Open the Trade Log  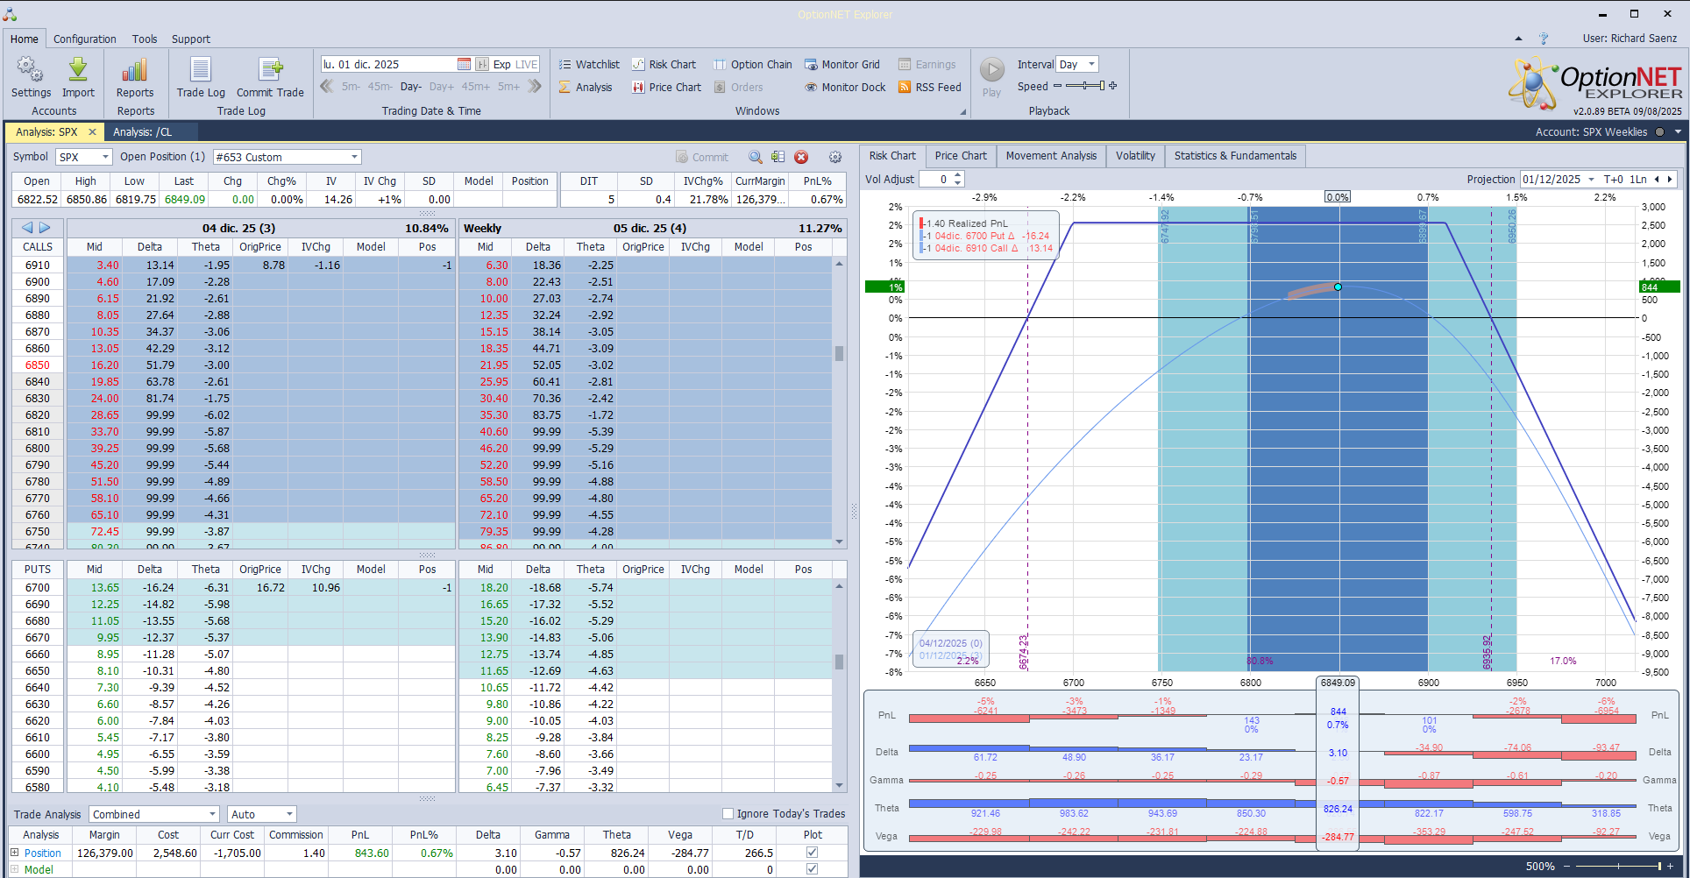click(201, 77)
